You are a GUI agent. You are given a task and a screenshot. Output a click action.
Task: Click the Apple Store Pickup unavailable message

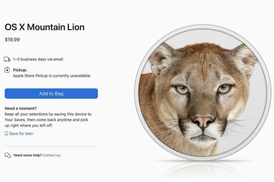52,76
